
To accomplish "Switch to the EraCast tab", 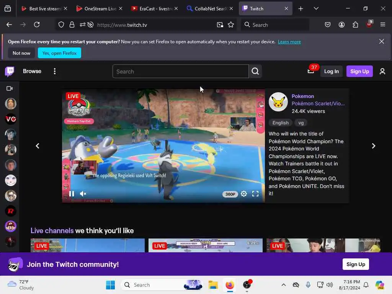I will coord(155,8).
